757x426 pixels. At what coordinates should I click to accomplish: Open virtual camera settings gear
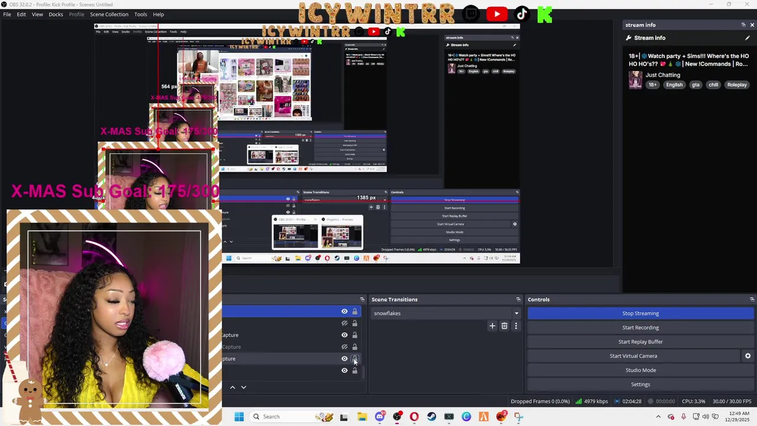748,356
